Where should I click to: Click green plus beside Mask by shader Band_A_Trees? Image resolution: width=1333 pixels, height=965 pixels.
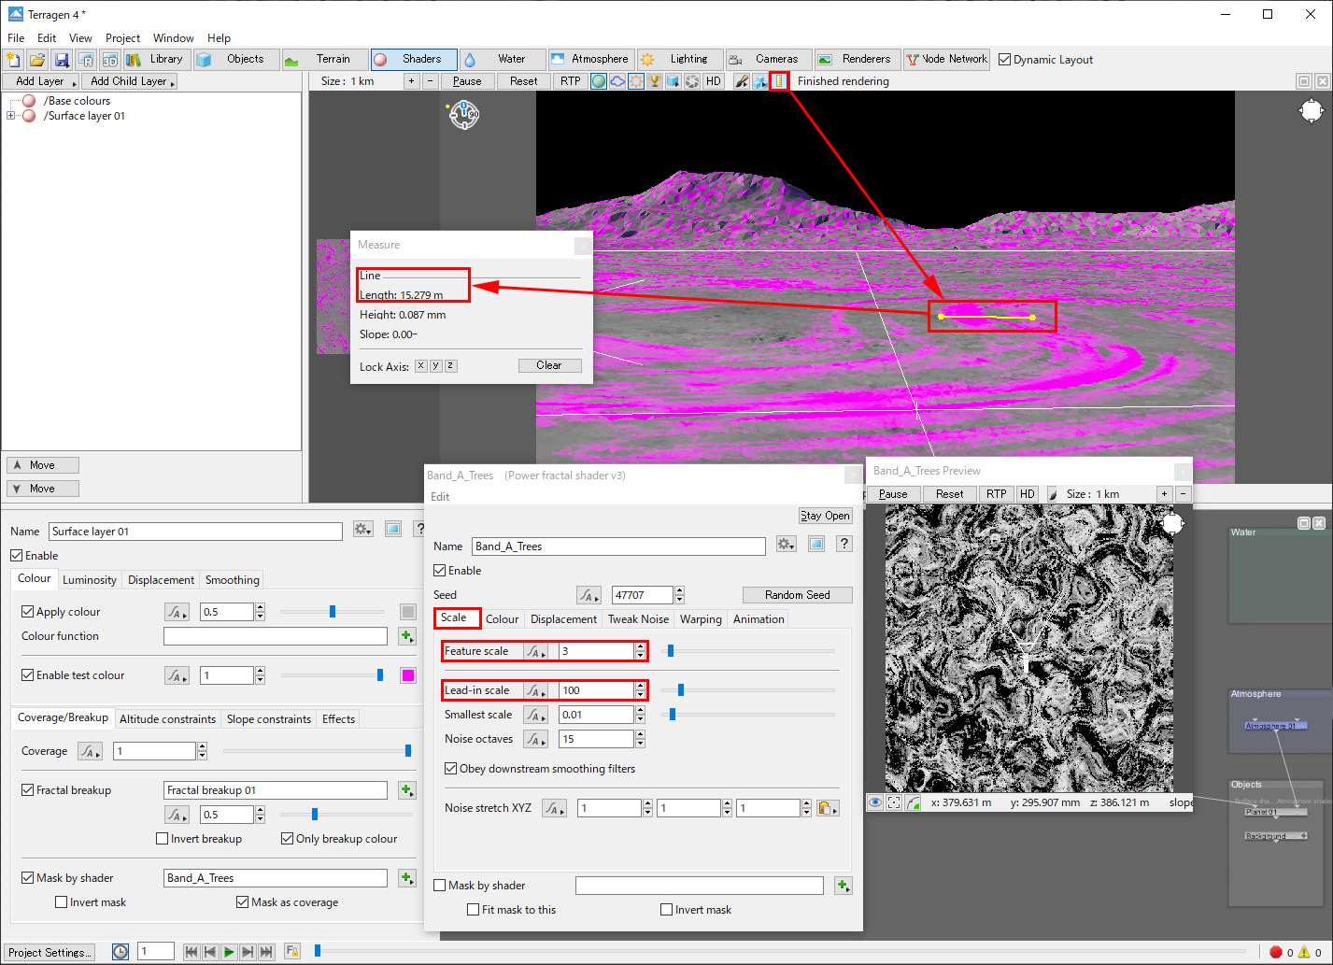click(x=407, y=878)
